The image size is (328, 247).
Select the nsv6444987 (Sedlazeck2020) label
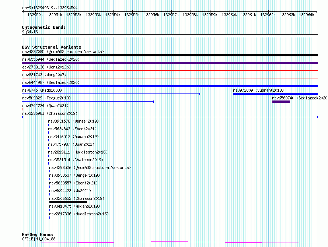51,82
